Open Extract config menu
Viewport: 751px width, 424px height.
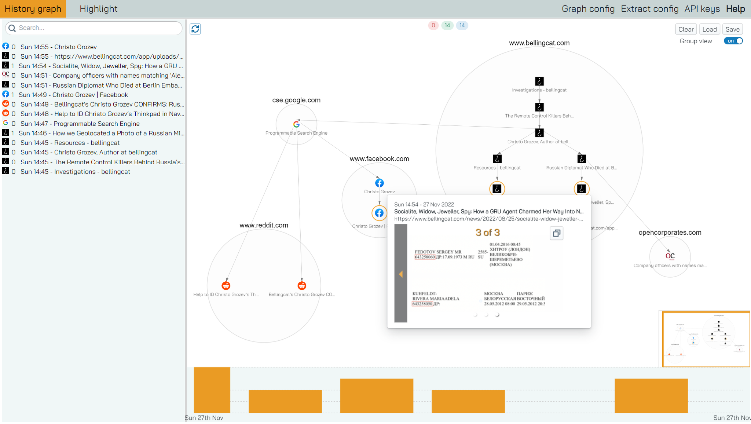coord(649,9)
